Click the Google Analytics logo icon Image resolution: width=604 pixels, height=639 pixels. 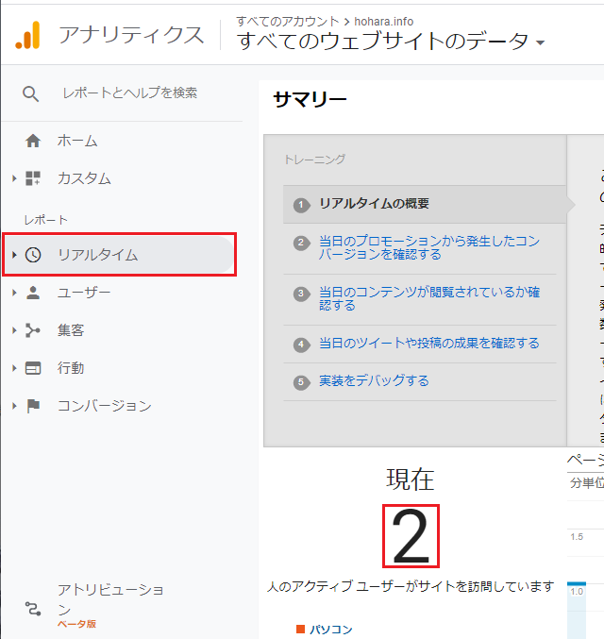(28, 36)
